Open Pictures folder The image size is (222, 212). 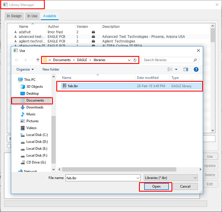point(30,121)
